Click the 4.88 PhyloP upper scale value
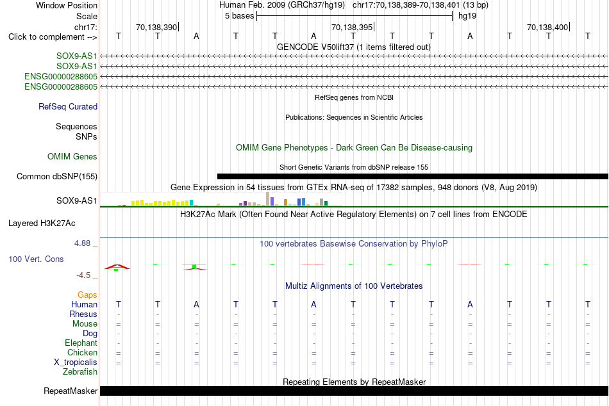This screenshot has width=609, height=406. click(x=82, y=243)
